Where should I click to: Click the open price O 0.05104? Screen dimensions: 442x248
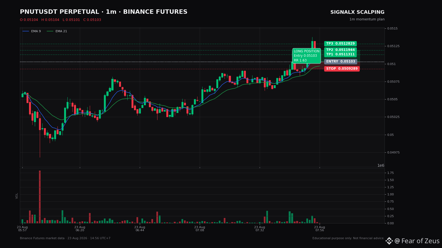pyautogui.click(x=29, y=20)
